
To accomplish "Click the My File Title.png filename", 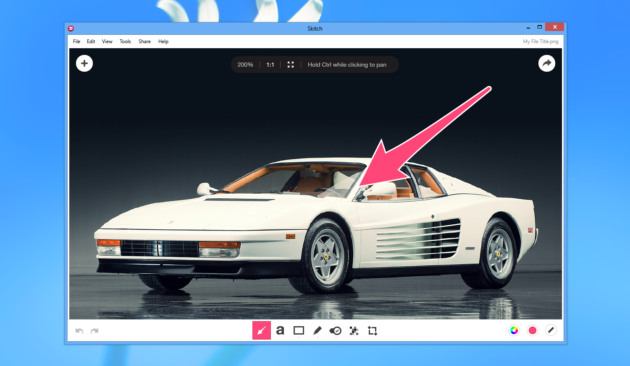I will (541, 42).
